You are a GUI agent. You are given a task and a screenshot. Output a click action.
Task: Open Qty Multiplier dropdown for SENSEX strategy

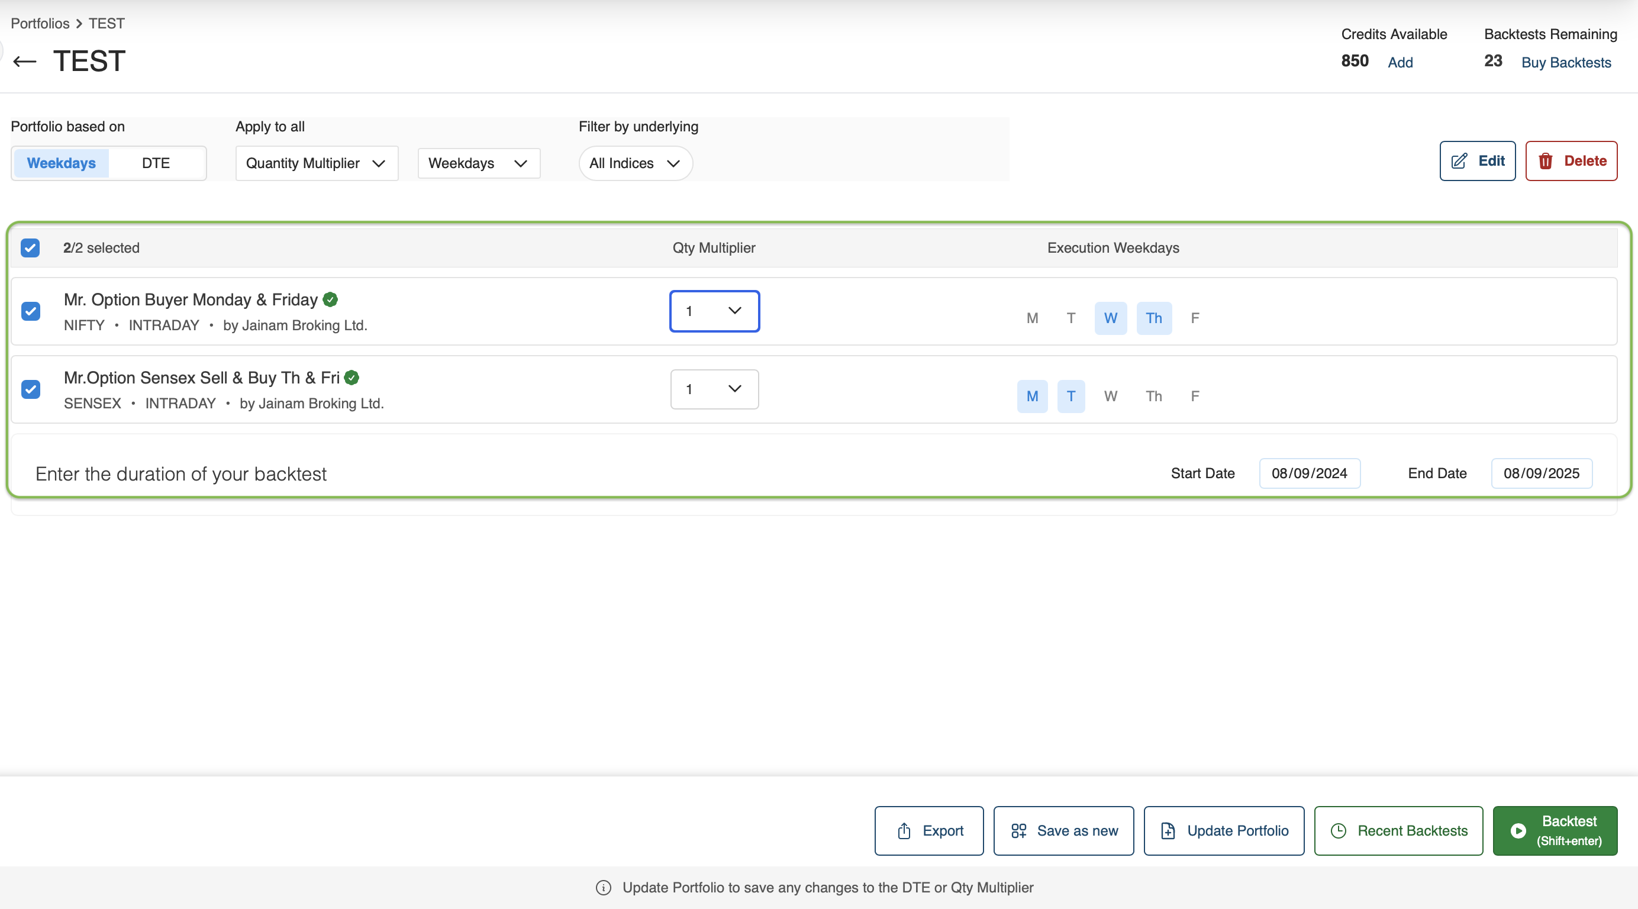[714, 389]
